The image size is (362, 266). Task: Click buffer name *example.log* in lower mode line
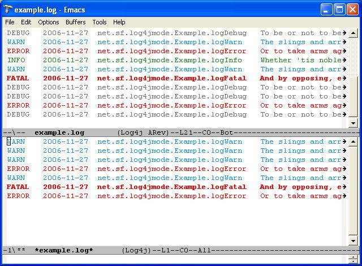[64, 250]
